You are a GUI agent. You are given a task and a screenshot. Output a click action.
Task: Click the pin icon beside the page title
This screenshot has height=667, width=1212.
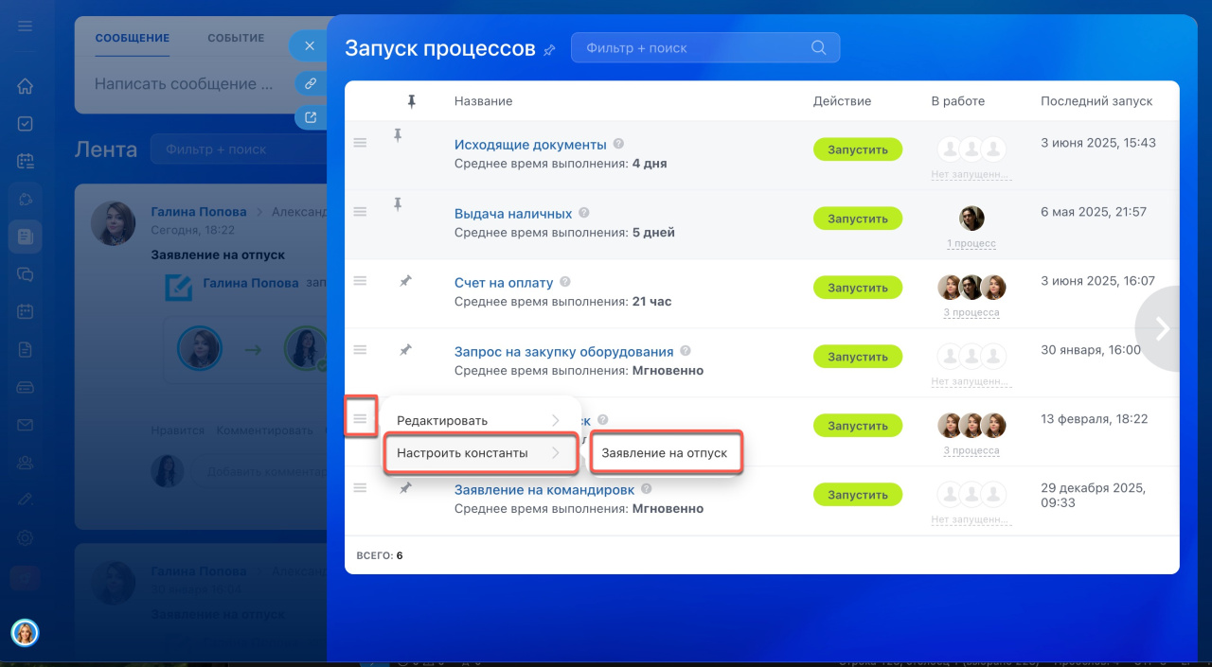549,49
